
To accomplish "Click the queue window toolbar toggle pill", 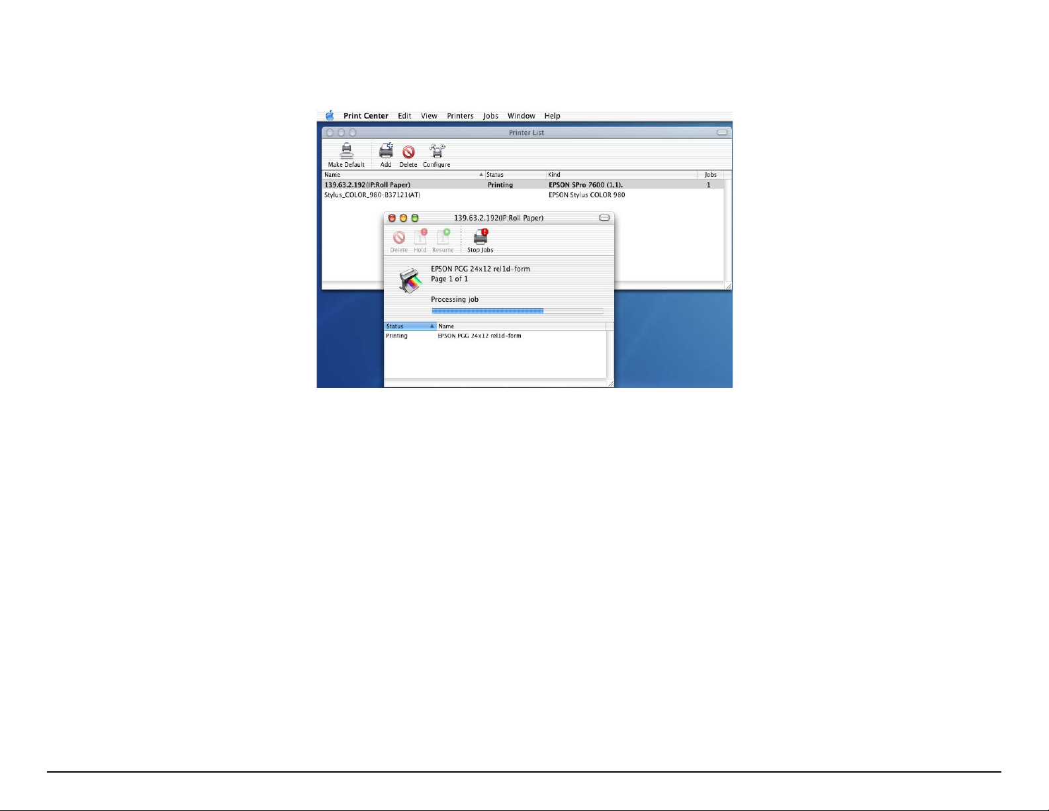I will point(604,218).
